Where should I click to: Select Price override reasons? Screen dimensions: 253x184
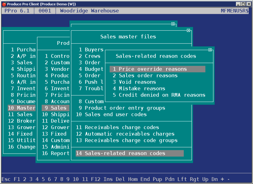point(157,69)
